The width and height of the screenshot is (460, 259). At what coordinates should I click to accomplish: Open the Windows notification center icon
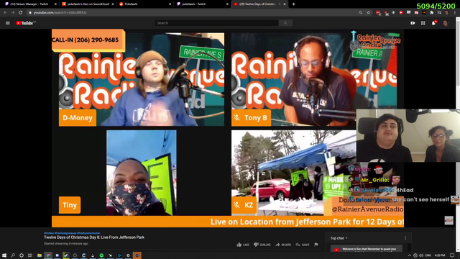(452, 255)
